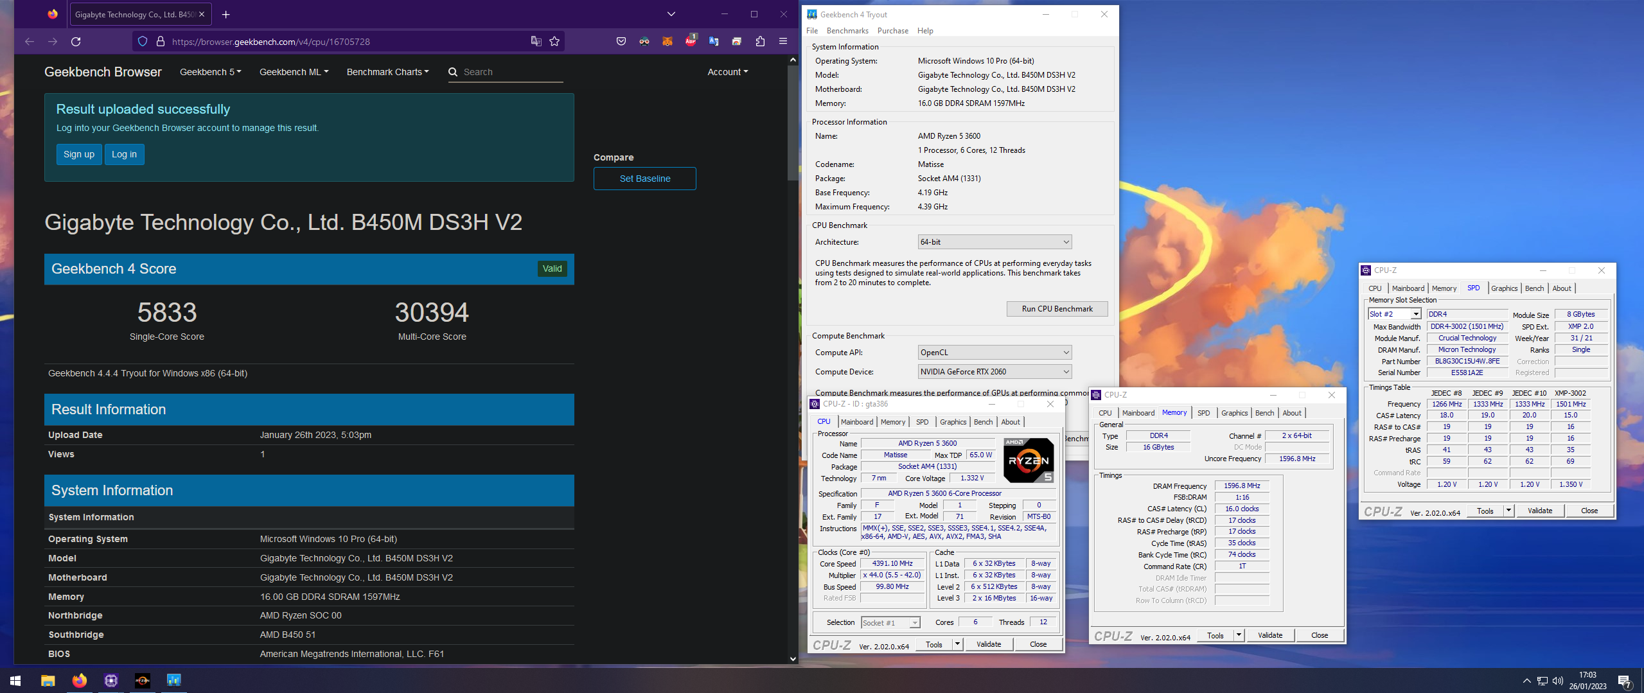Select the 30394 Multi-Core Score value
The image size is (1644, 693).
pos(432,313)
